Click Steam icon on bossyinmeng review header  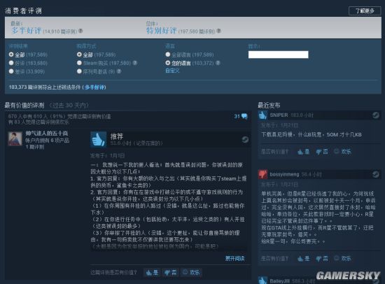click(x=376, y=174)
